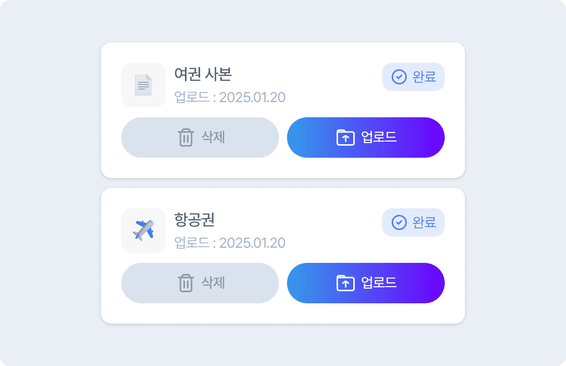
Task: Click the document icon on the passport card
Action: (x=144, y=85)
